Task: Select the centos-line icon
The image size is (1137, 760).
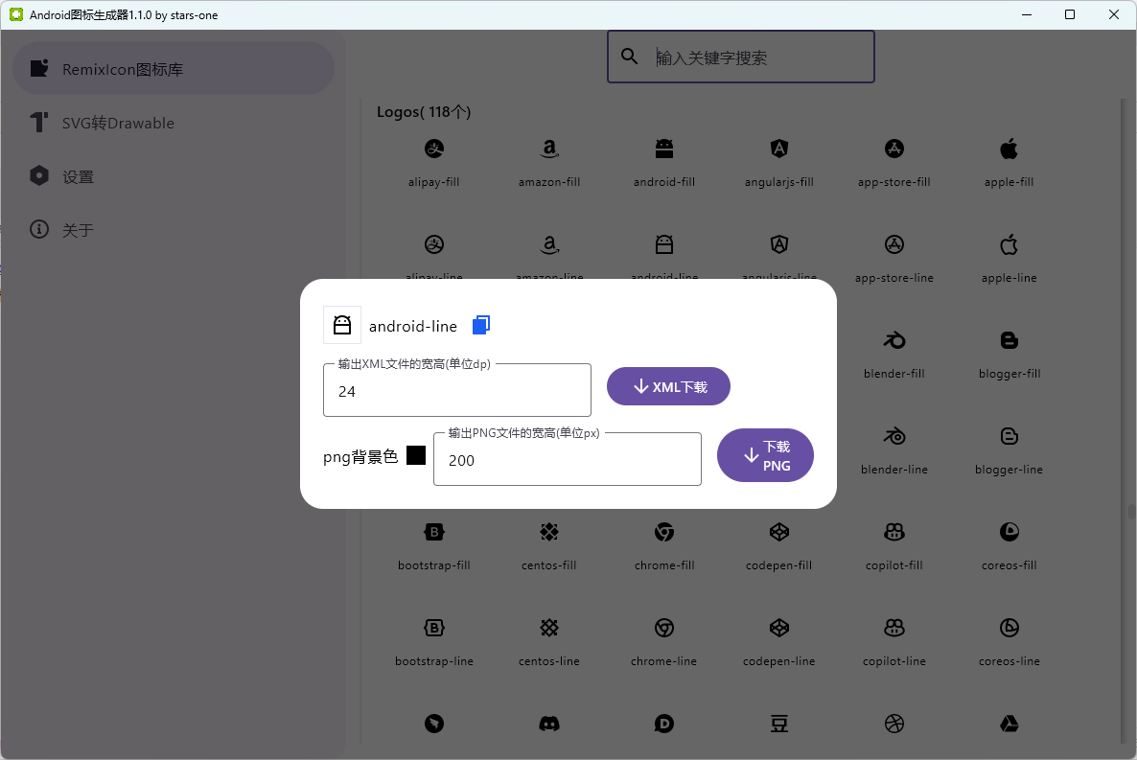Action: [549, 628]
